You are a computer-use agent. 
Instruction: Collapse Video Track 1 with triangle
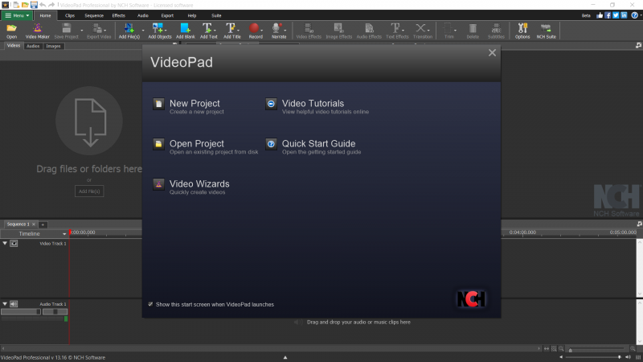point(5,243)
